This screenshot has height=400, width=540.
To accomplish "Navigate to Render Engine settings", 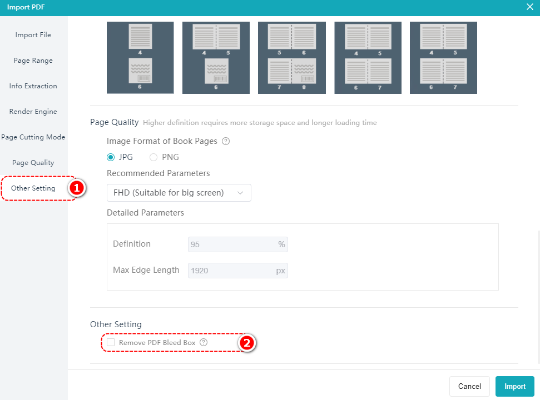I will (33, 112).
